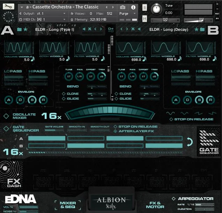Click the oscillator crossfader arc
Viewport: 222px width, 213px height.
click(110, 112)
